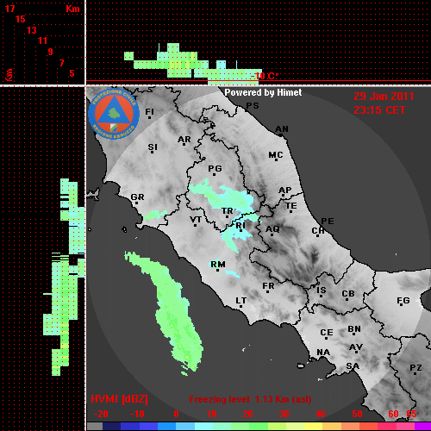Click the RM city label
431x431 pixels.
[218, 265]
